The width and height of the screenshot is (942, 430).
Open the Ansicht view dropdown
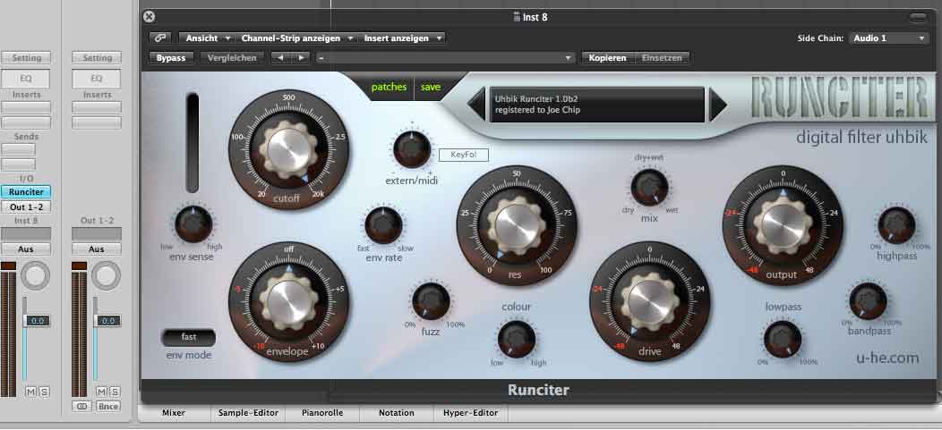coord(206,38)
